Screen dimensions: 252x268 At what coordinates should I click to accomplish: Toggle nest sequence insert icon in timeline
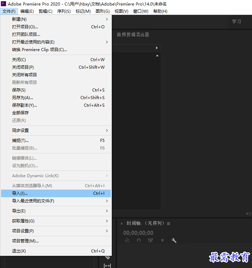(x=127, y=240)
